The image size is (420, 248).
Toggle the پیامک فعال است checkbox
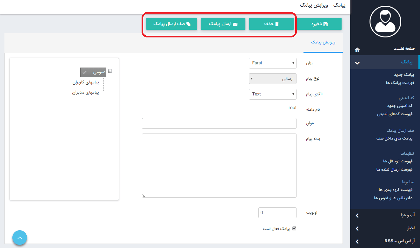coord(294,228)
